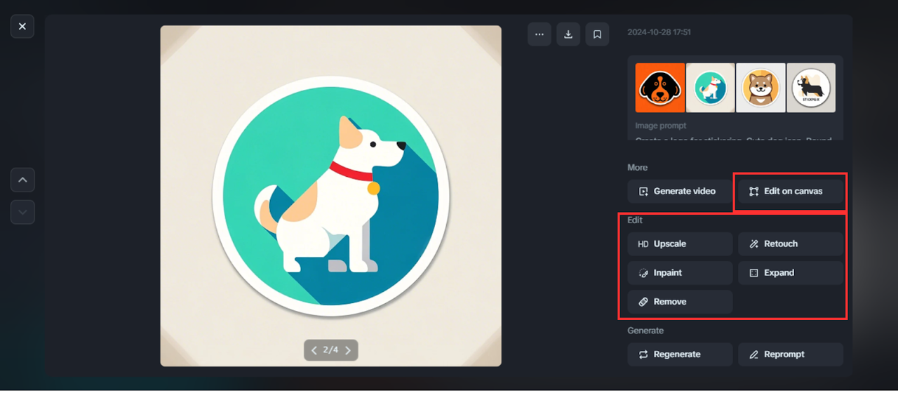Open Edit on canvas
Screen dimensions: 898x393
point(791,191)
